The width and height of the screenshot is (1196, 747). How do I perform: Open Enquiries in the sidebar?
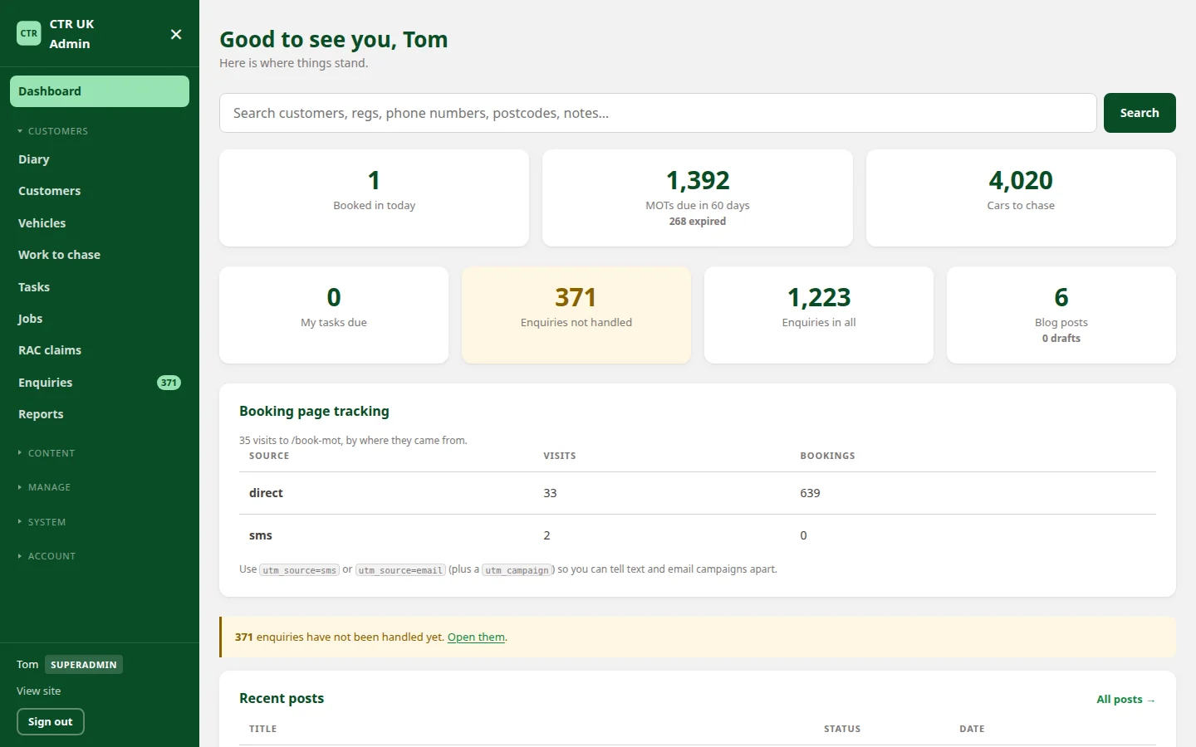100,383
